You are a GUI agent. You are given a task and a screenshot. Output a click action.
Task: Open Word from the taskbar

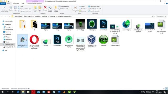pos(59,92)
